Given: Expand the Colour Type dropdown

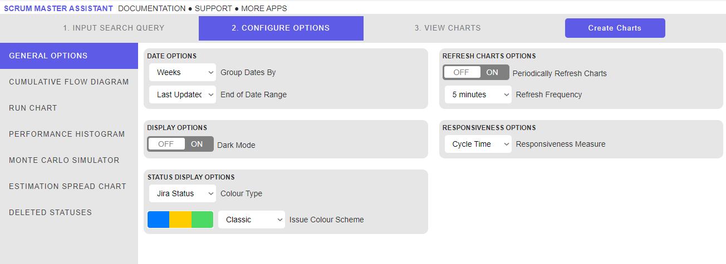Looking at the screenshot, I should pyautogui.click(x=183, y=193).
